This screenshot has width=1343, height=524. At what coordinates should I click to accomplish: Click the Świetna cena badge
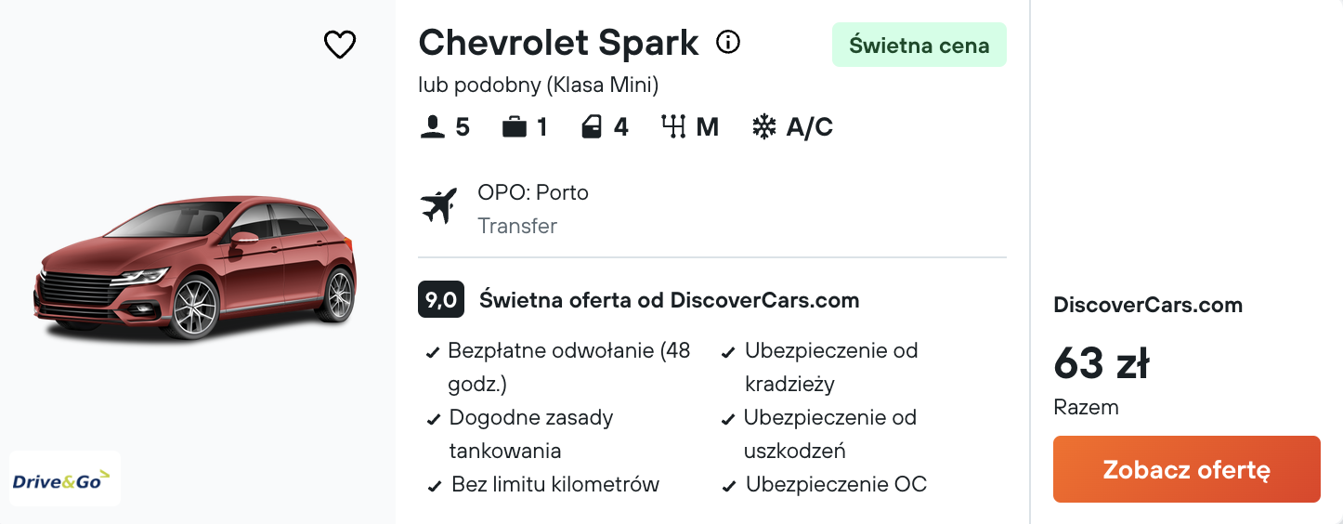tap(919, 45)
